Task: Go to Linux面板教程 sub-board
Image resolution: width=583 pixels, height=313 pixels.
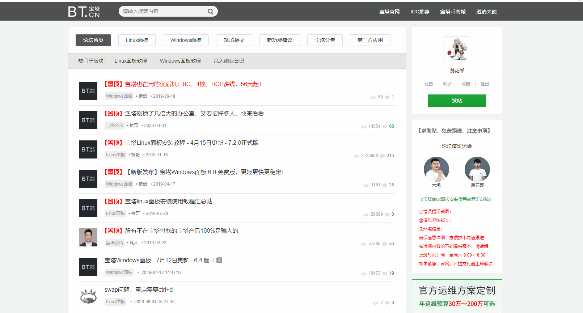Action: (131, 61)
